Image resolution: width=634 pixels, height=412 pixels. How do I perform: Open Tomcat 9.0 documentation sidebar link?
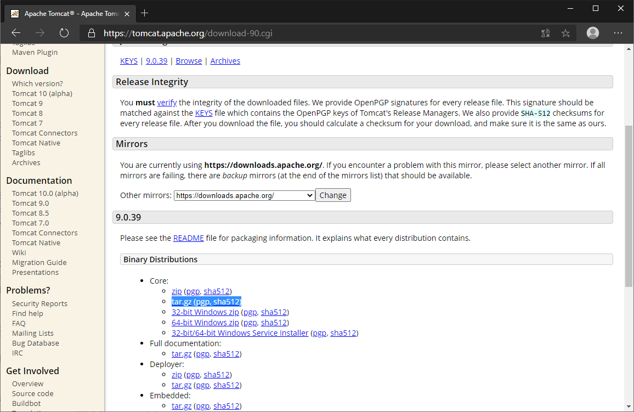coord(30,204)
